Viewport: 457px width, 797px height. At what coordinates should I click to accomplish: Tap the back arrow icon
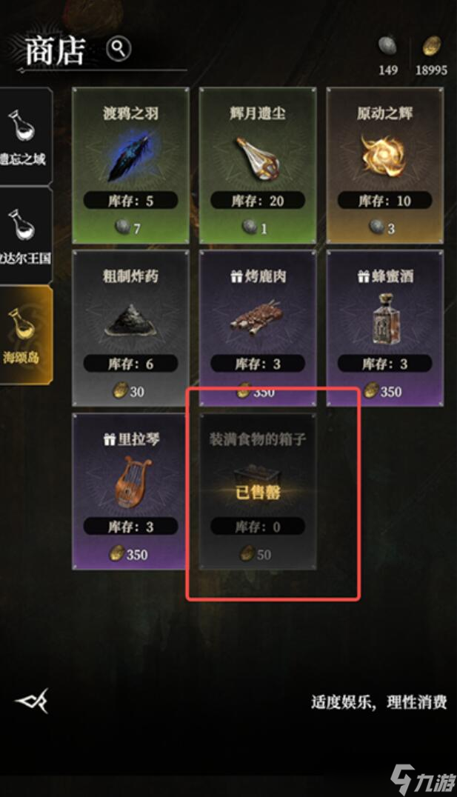[32, 701]
